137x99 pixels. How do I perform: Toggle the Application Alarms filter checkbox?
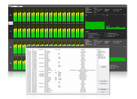click(99, 52)
